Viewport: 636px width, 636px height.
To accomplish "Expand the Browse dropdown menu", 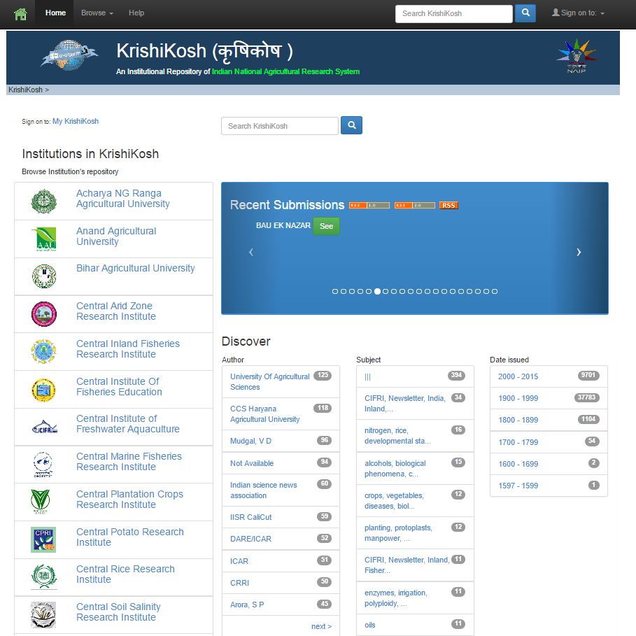I will coord(97,13).
